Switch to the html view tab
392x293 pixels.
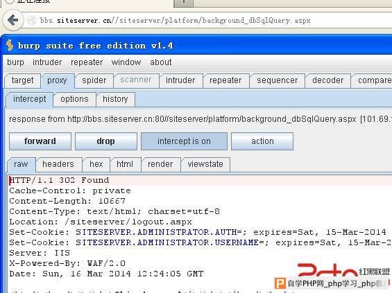[x=125, y=164]
